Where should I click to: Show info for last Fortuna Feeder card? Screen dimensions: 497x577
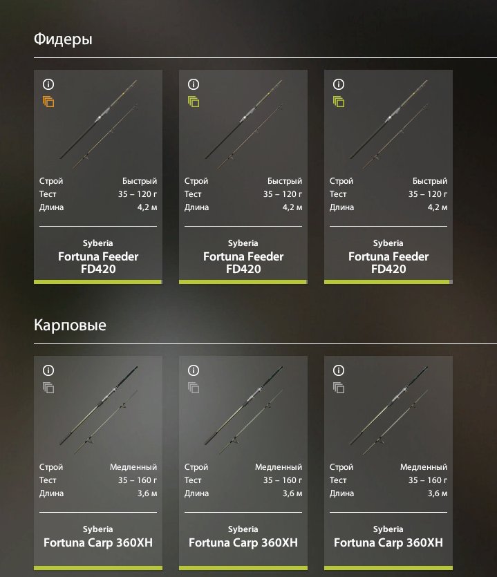click(x=339, y=84)
